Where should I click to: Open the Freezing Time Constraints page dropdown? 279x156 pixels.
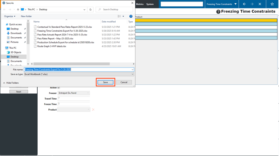(235, 4)
